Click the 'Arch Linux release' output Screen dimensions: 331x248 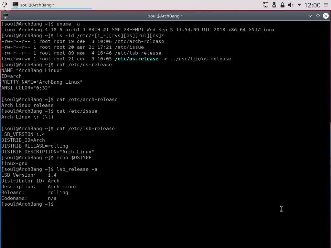point(27,105)
